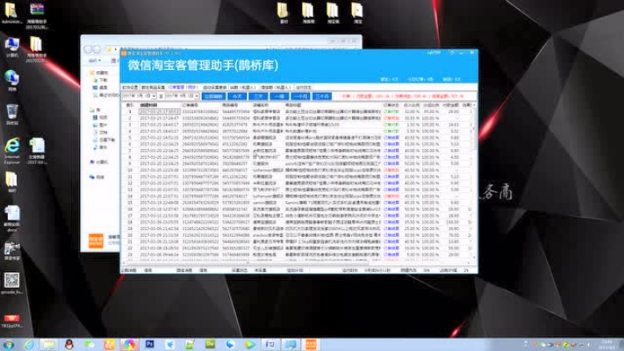Click the colorful pinwheel taskbar icon

click(x=129, y=345)
